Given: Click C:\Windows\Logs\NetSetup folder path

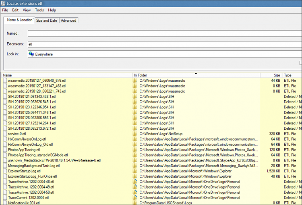Looking at the screenshot, I should (161, 134).
